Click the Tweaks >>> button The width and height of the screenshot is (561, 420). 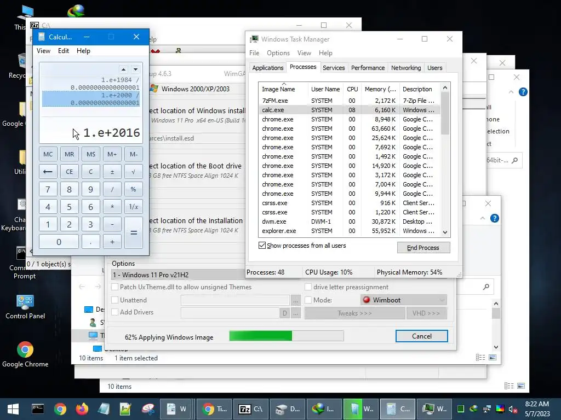(x=354, y=313)
